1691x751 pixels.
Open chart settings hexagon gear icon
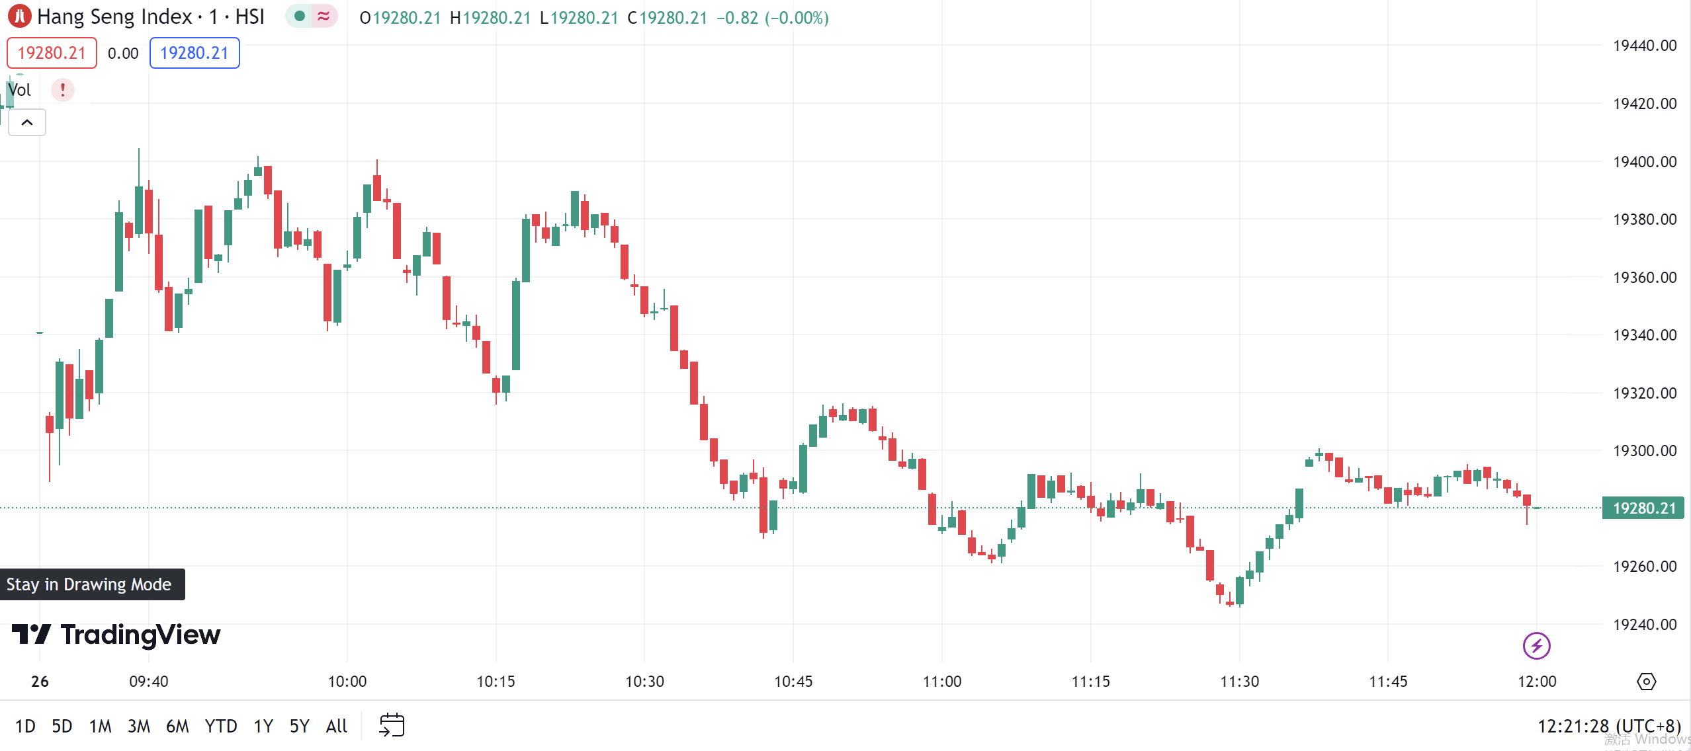pyautogui.click(x=1646, y=681)
